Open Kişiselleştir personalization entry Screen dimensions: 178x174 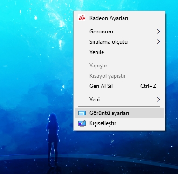tap(119, 123)
